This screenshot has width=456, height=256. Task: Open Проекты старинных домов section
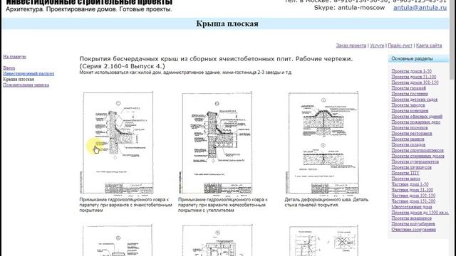click(418, 156)
